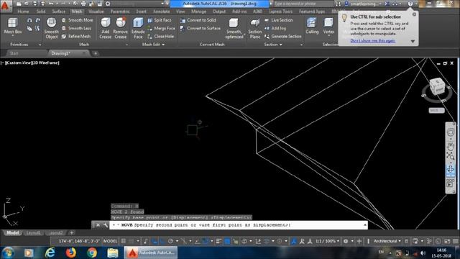
Task: Click the Mesh Box primitive tool
Action: (13, 26)
